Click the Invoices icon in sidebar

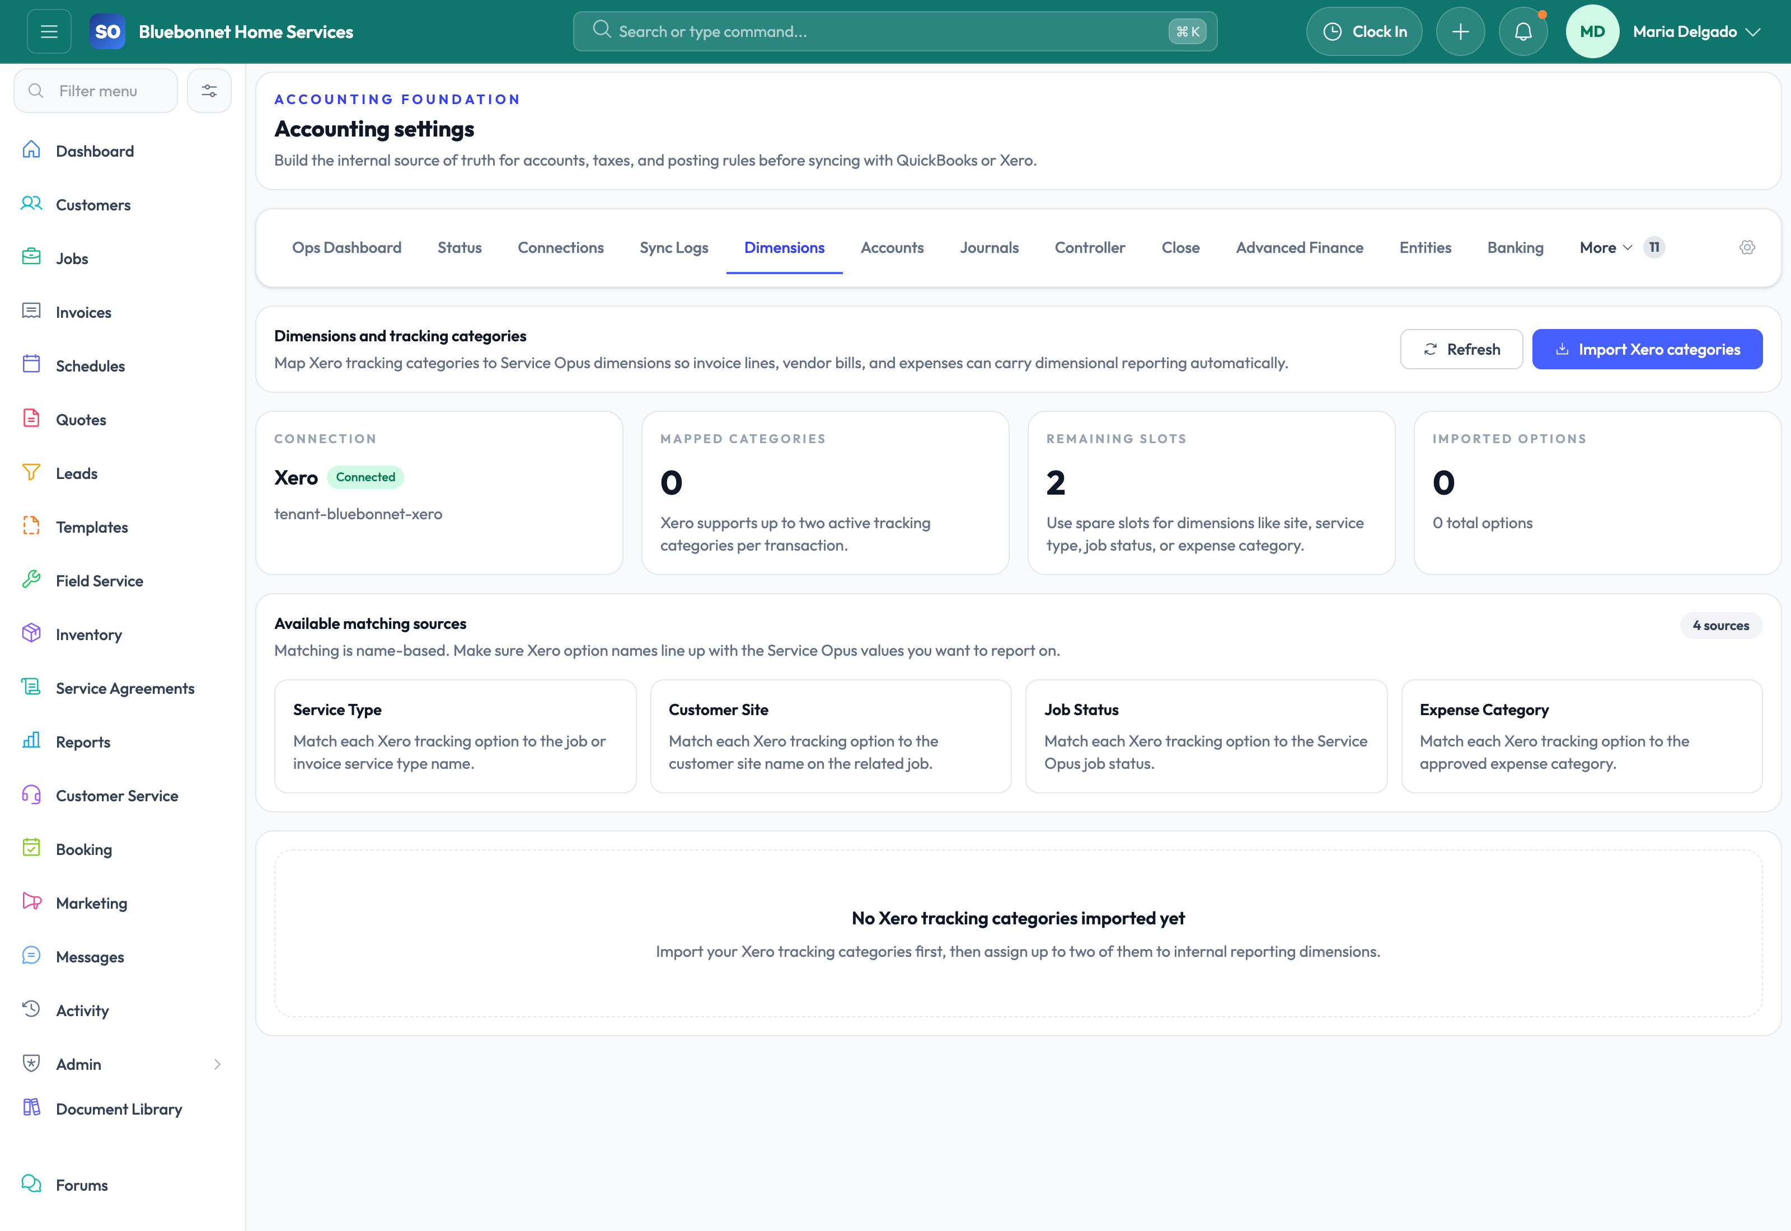click(x=32, y=312)
